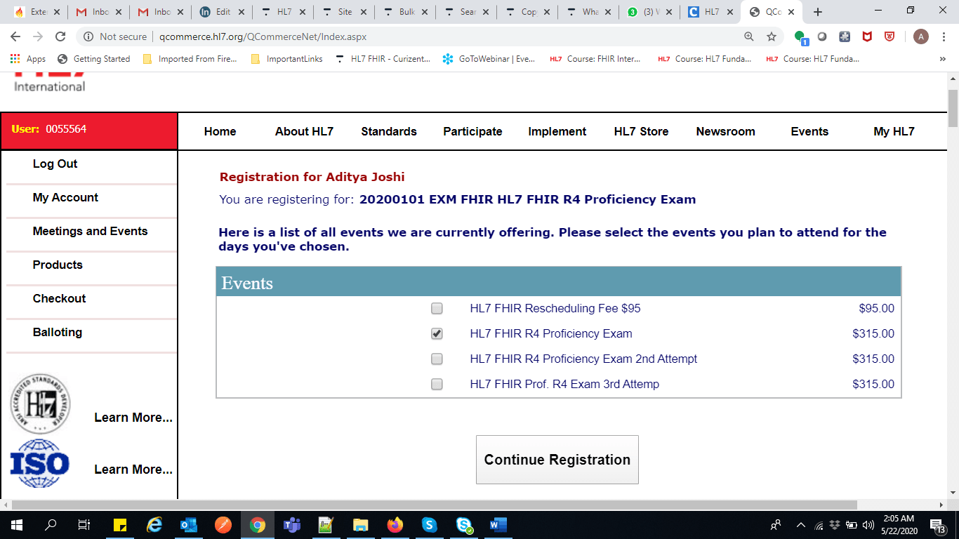This screenshot has height=539, width=959.
Task: Check HL7 FHIR Rescheduling Fee $95 checkbox
Action: pyautogui.click(x=437, y=308)
